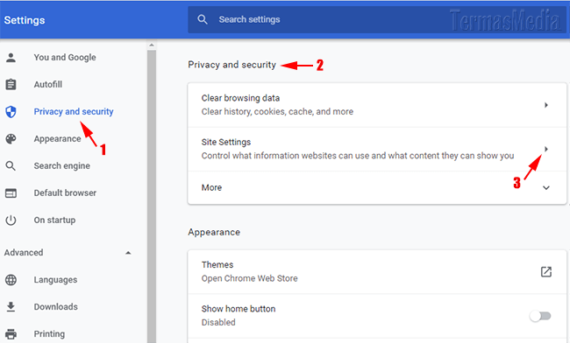The height and width of the screenshot is (343, 570).
Task: Collapse the Advanced section arrow
Action: tap(128, 253)
